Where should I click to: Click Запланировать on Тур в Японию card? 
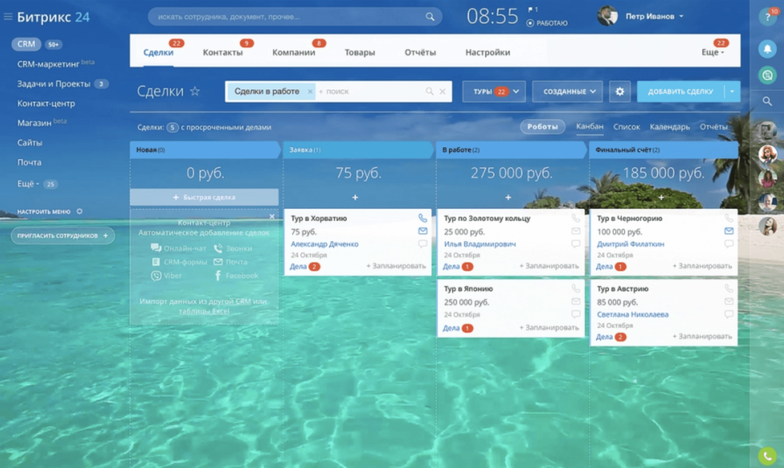tap(549, 327)
